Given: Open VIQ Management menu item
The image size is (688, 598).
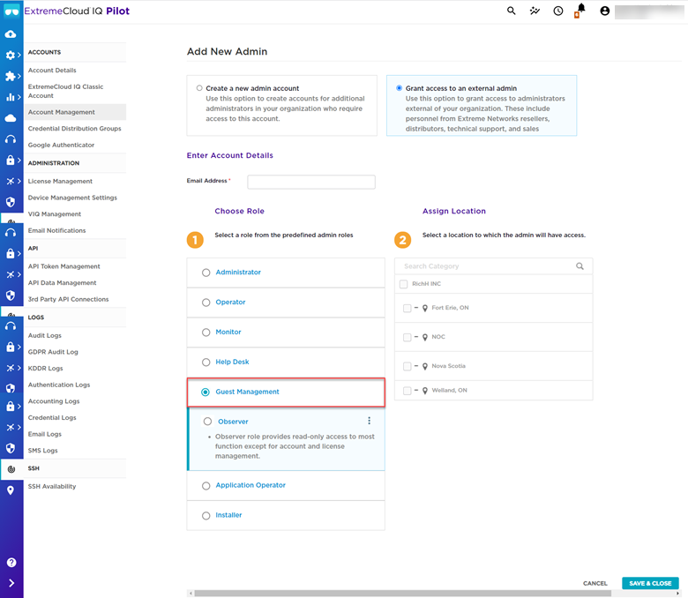Looking at the screenshot, I should pyautogui.click(x=55, y=214).
